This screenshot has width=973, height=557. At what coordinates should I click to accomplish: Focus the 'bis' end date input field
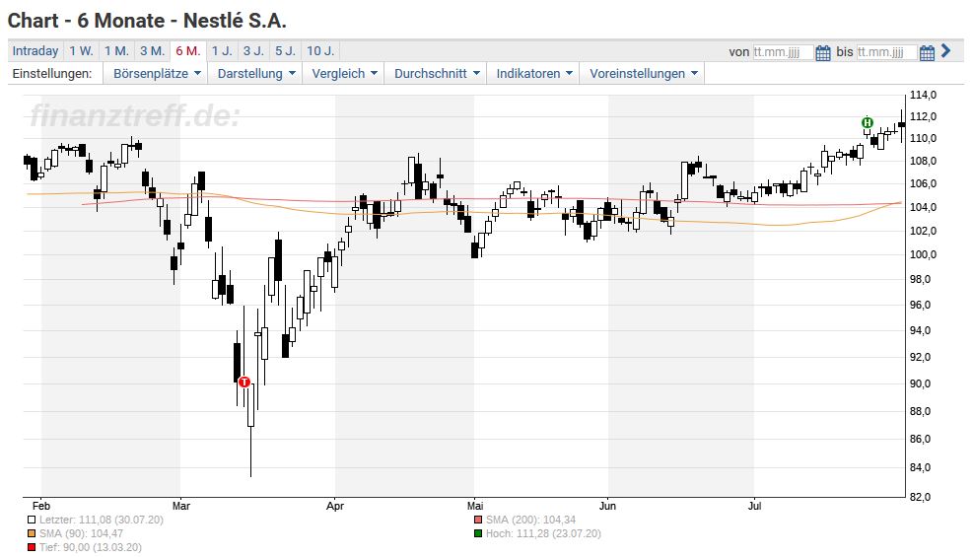click(x=886, y=52)
